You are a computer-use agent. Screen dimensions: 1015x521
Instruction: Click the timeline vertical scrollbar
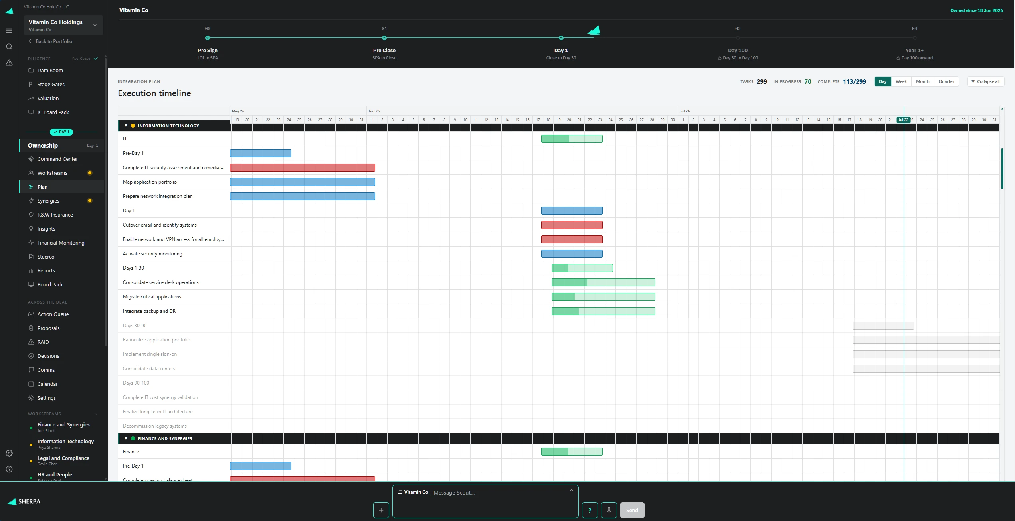[x=1002, y=169]
